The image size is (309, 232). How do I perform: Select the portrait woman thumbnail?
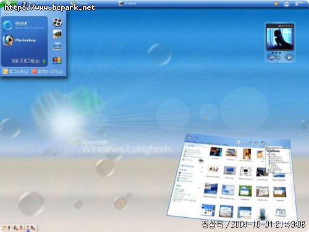247,154
